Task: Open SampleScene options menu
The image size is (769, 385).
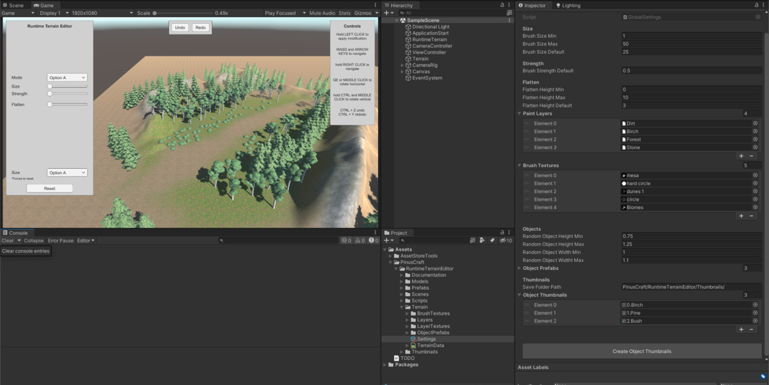Action: [x=509, y=20]
